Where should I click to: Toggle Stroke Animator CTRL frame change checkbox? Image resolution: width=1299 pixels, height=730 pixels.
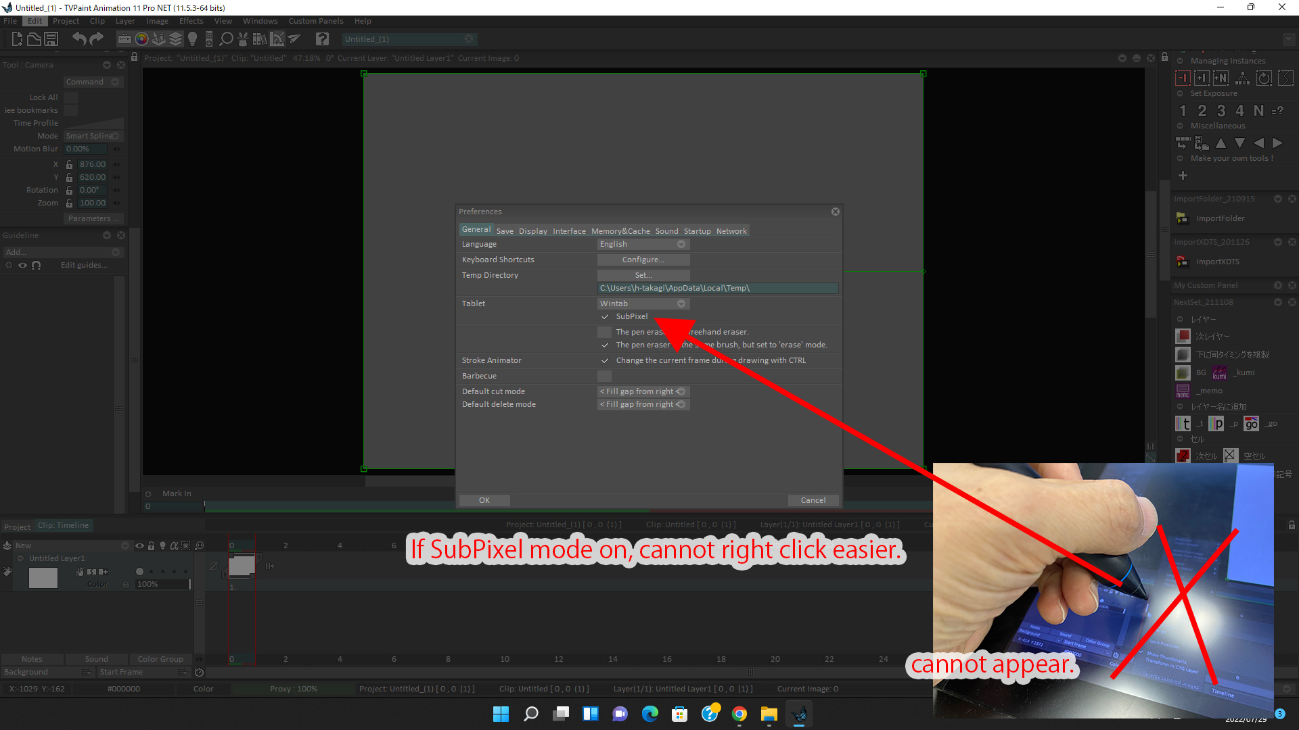(x=605, y=361)
